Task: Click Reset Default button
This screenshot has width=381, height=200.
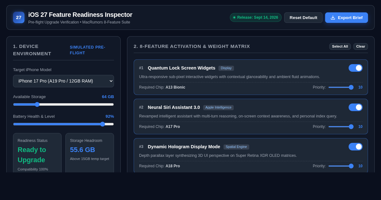Action: click(303, 17)
